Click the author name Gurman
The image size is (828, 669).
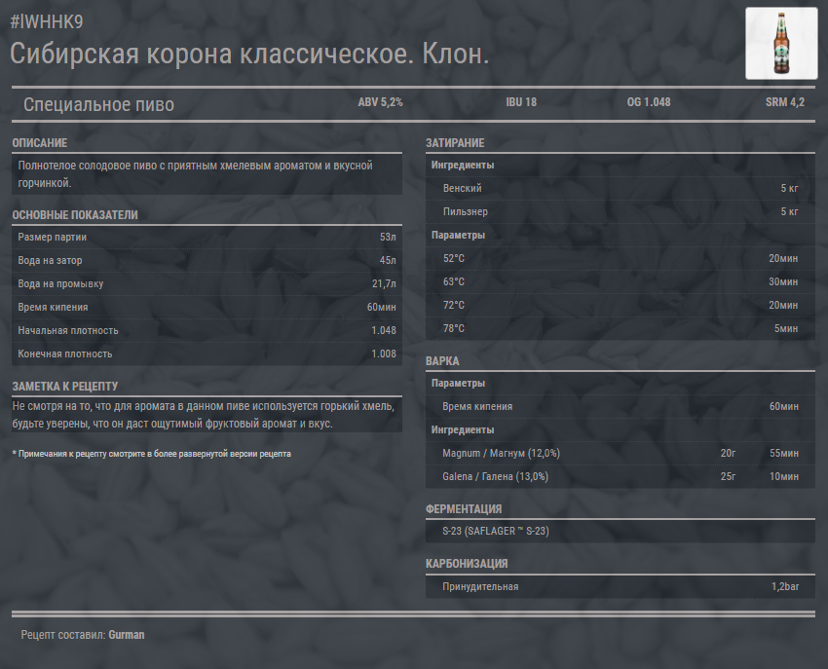127,635
